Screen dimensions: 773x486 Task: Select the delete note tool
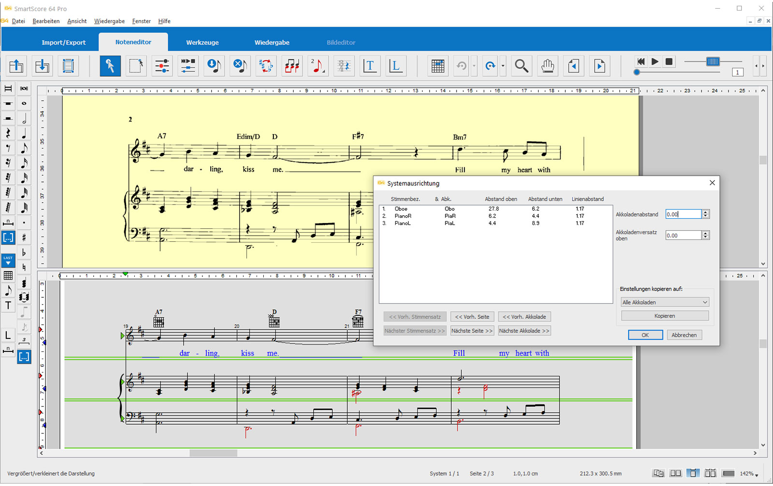click(240, 66)
